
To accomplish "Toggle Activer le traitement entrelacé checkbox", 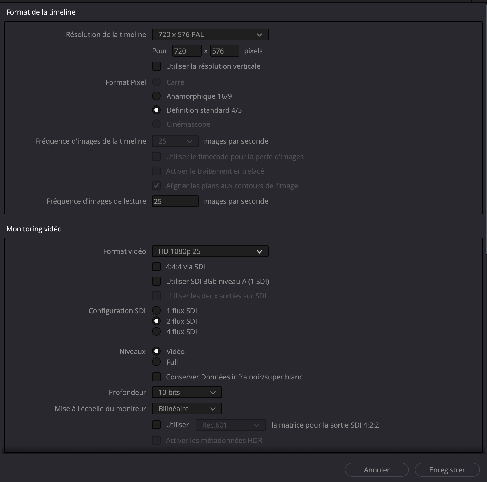I will (156, 171).
